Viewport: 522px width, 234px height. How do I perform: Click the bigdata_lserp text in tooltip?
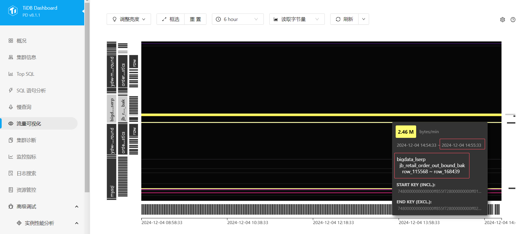(x=411, y=159)
